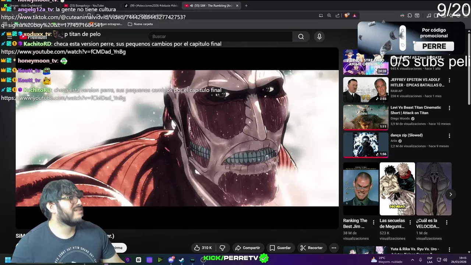Activate voice search microphone icon
471x265 pixels.
coord(319,36)
